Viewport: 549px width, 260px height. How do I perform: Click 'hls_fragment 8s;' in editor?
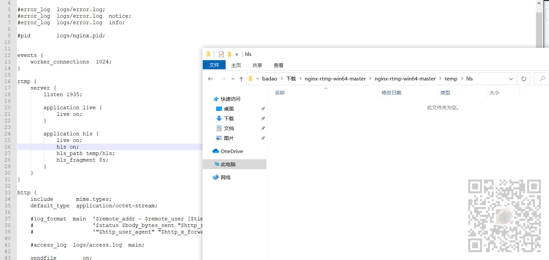(82, 160)
